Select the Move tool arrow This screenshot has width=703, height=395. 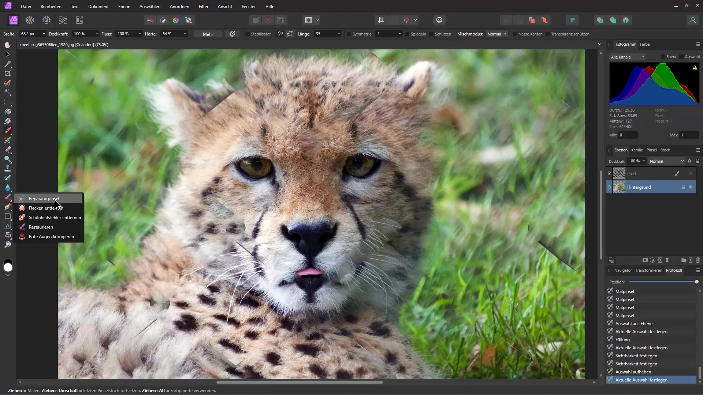tap(8, 54)
